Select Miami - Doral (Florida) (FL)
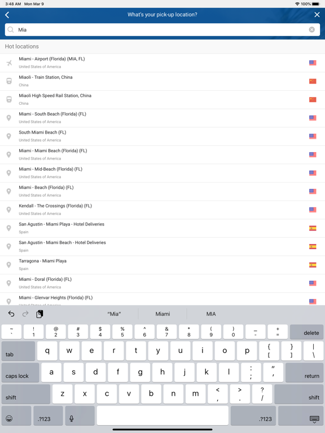This screenshot has height=433, width=325. pyautogui.click(x=162, y=283)
